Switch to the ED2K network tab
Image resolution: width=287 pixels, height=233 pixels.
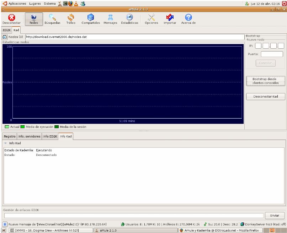point(6,31)
